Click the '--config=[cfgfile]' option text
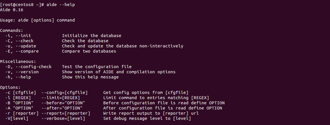The width and height of the screenshot is (330, 125). point(65,93)
